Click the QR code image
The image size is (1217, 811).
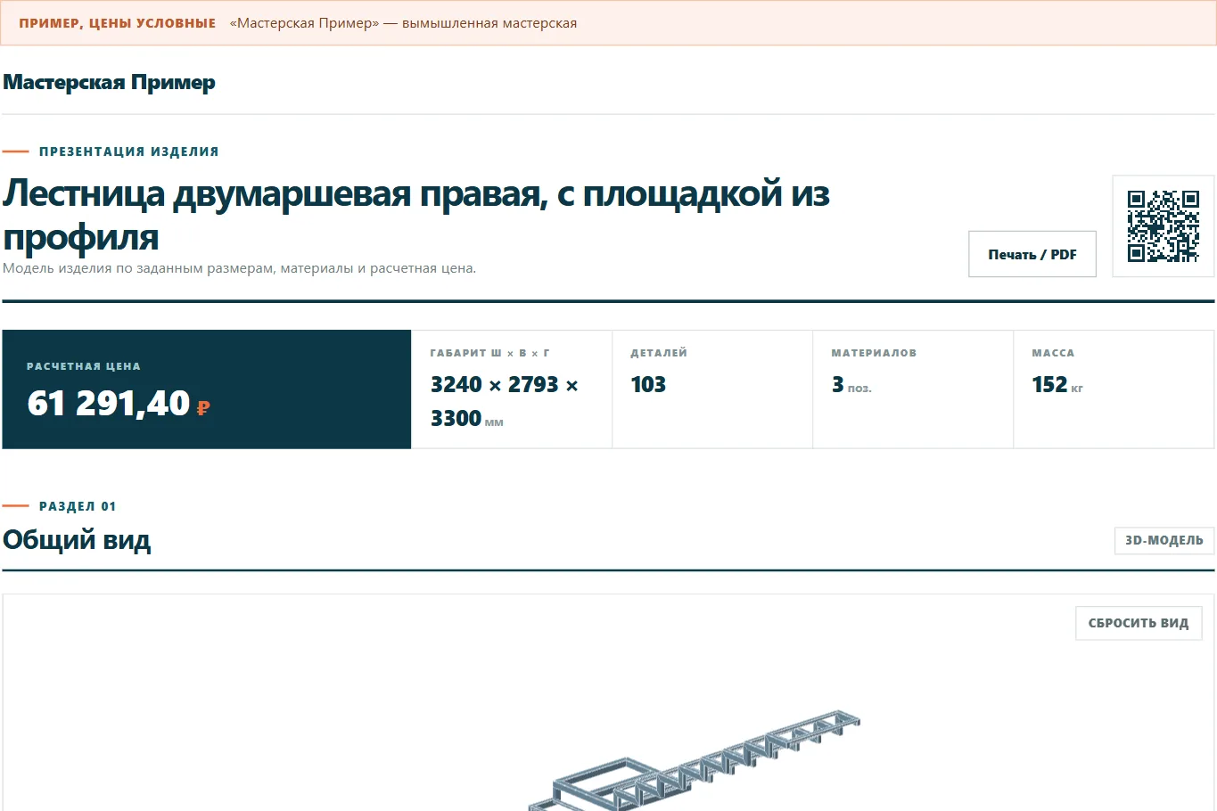tap(1164, 226)
